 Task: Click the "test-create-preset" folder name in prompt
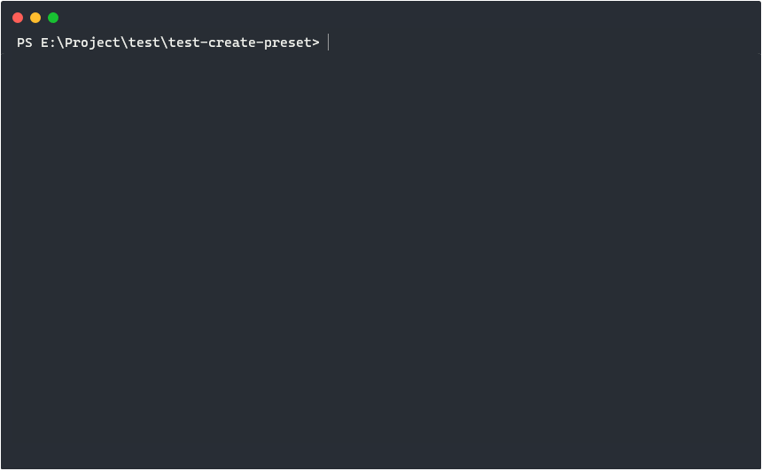tap(240, 42)
